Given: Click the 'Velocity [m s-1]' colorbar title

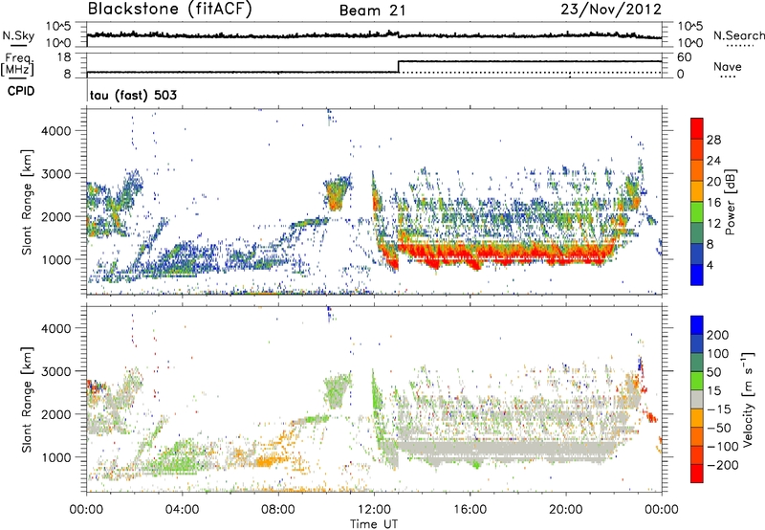Looking at the screenshot, I should coord(749,399).
